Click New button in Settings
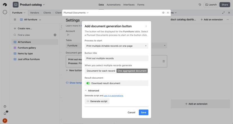The height and width of the screenshot is (124, 233). [74, 70]
